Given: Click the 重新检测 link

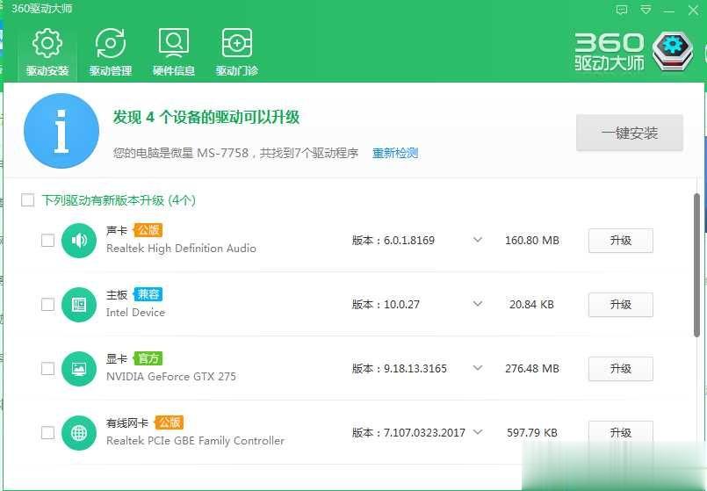Looking at the screenshot, I should [x=395, y=154].
